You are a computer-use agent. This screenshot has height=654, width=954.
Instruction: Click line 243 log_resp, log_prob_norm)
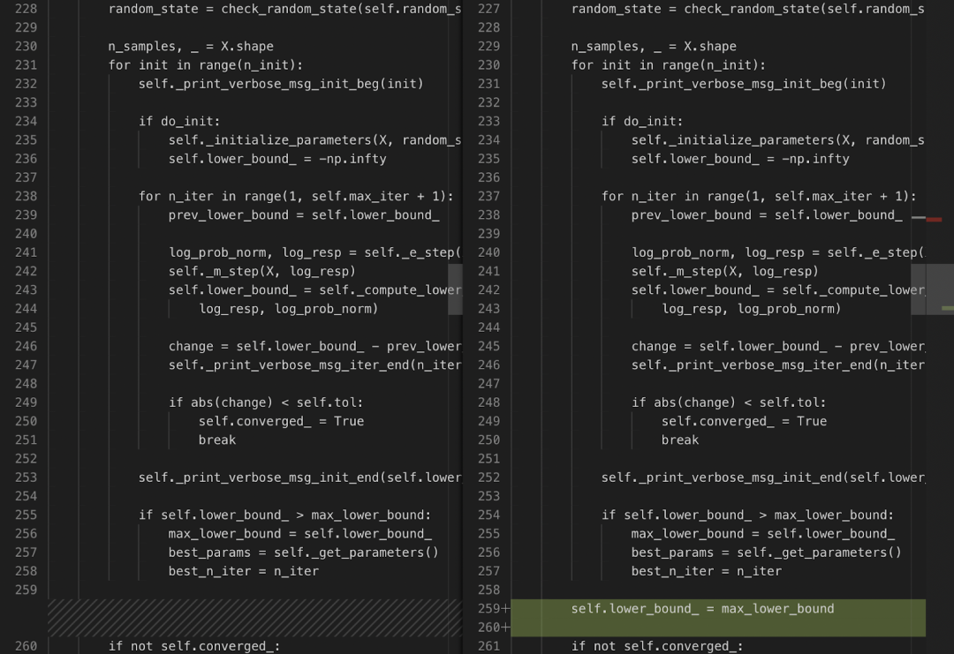coord(752,309)
